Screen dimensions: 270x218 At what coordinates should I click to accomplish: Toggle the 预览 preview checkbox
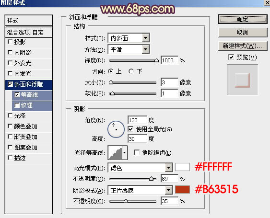[231, 57]
